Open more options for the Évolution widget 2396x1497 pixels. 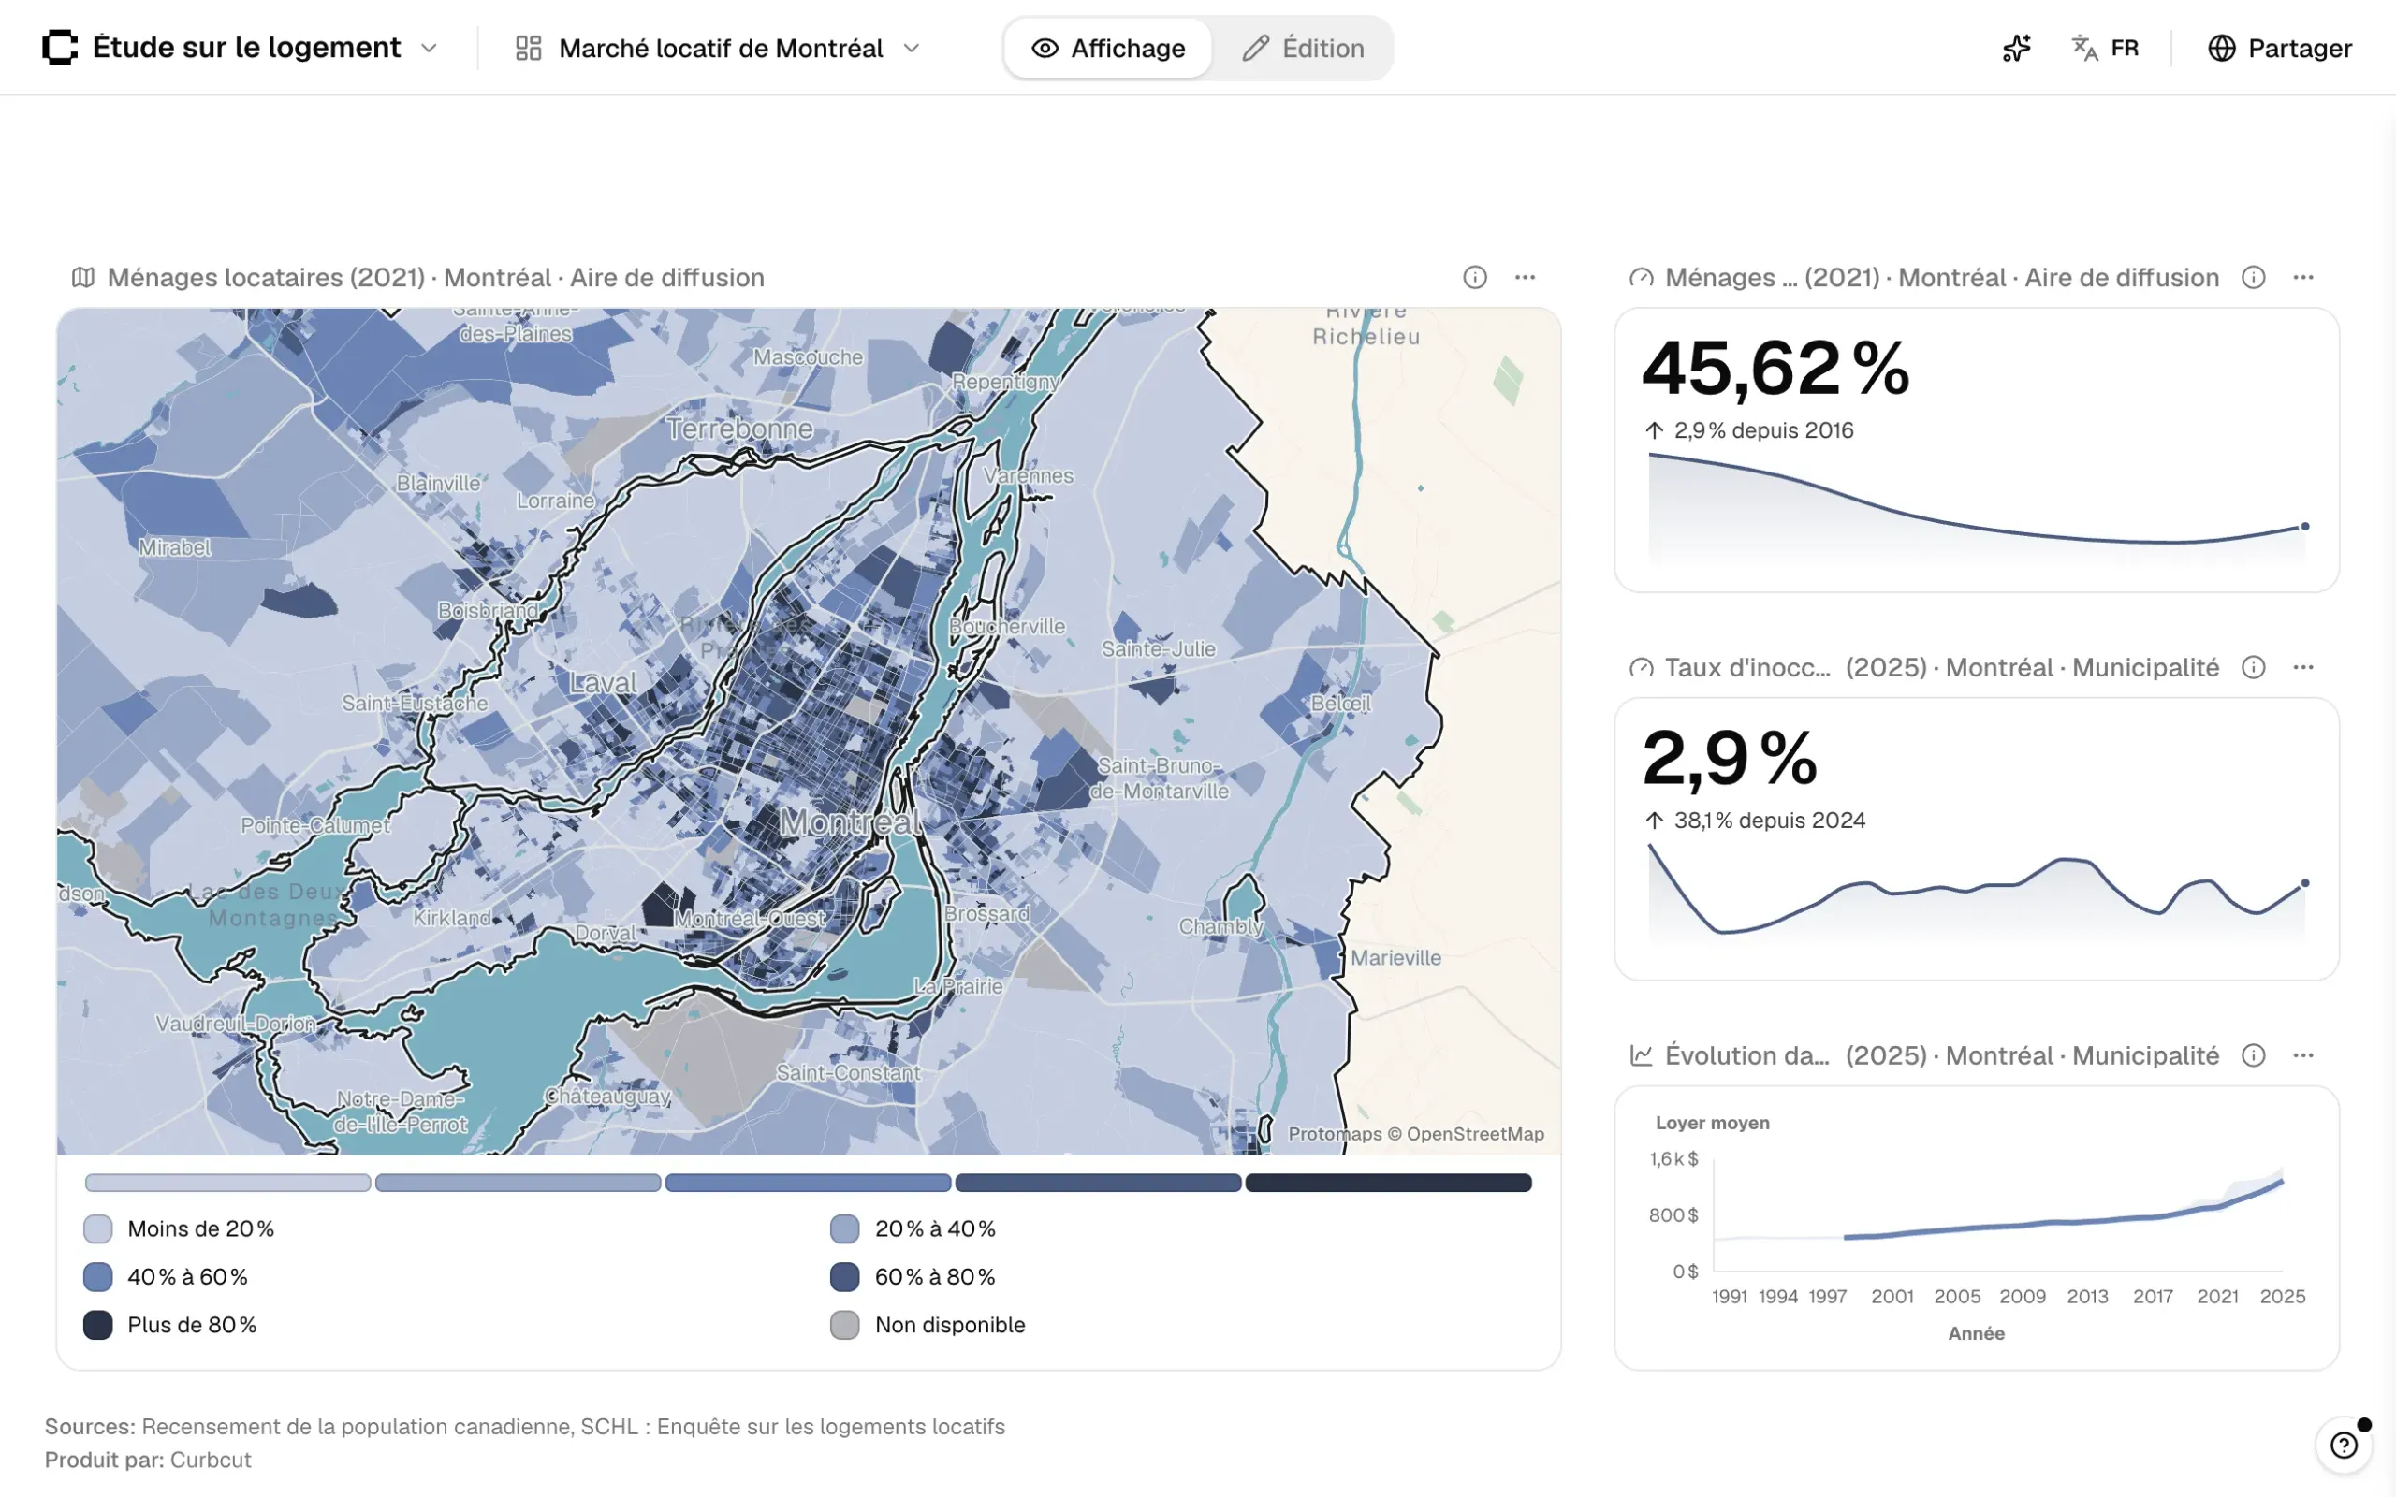tap(2303, 1055)
